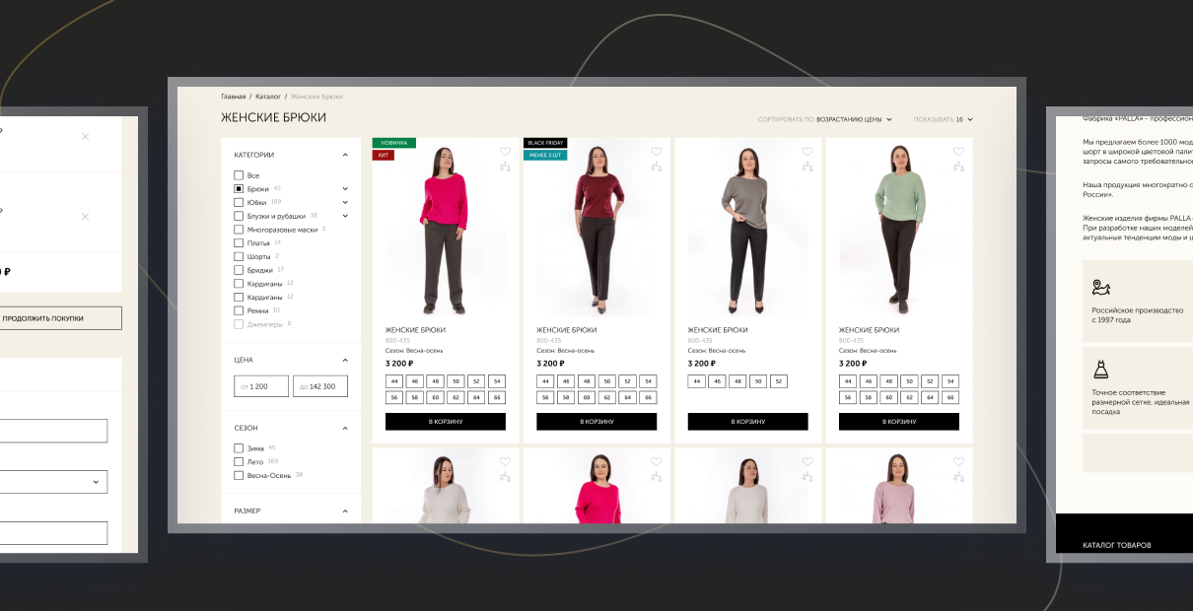Favorite third card of second row
The image size is (1193, 611).
click(807, 461)
